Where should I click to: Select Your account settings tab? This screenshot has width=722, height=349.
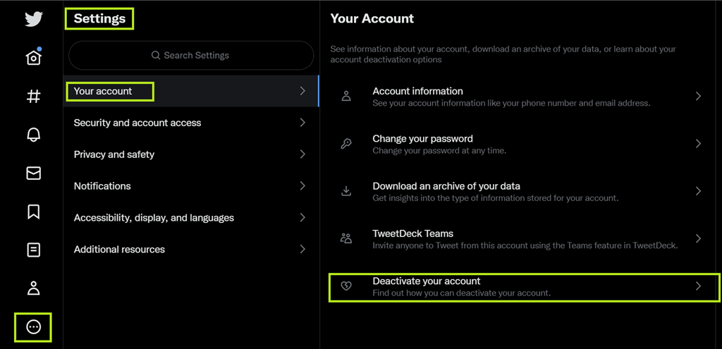point(103,91)
